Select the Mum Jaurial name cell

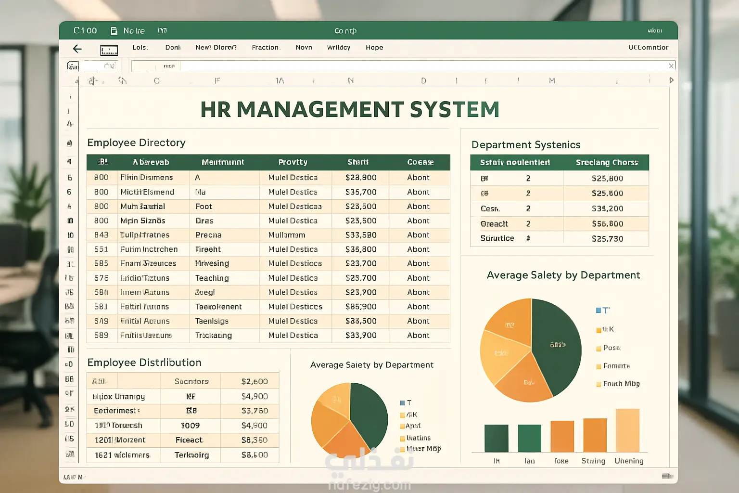[154, 207]
